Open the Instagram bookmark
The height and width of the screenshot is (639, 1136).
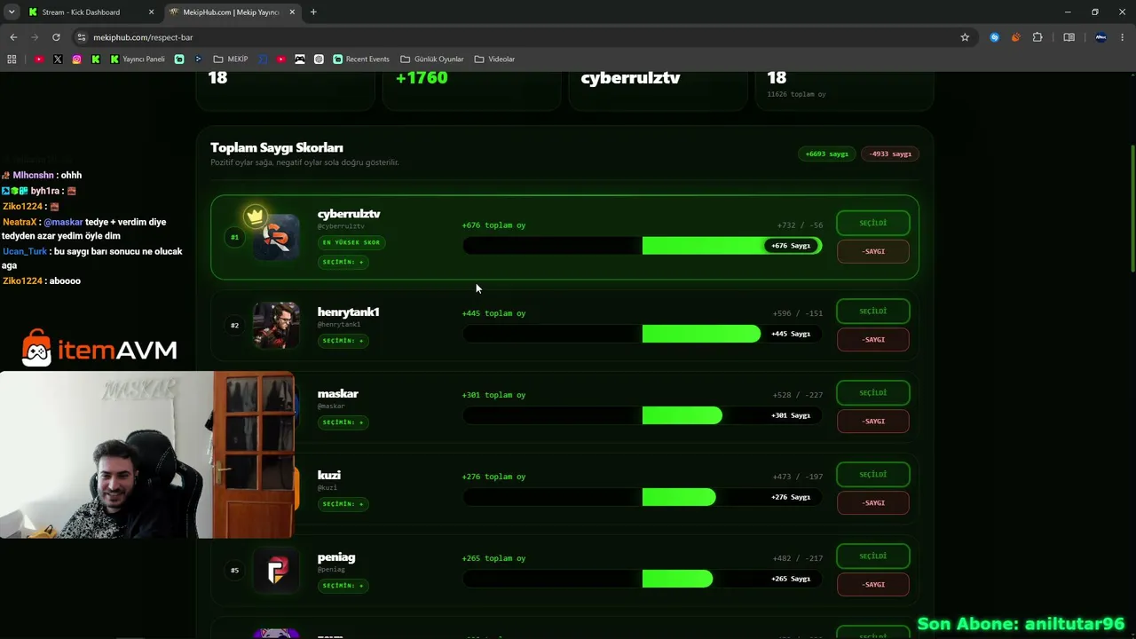(x=77, y=59)
